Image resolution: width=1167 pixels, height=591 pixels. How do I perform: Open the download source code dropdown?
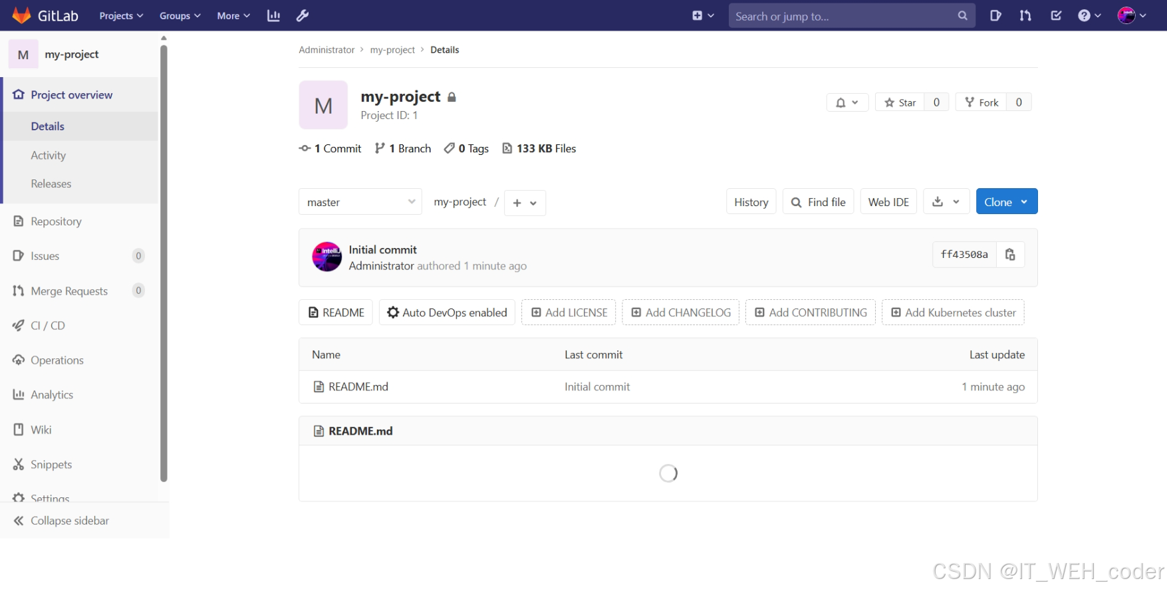point(946,201)
